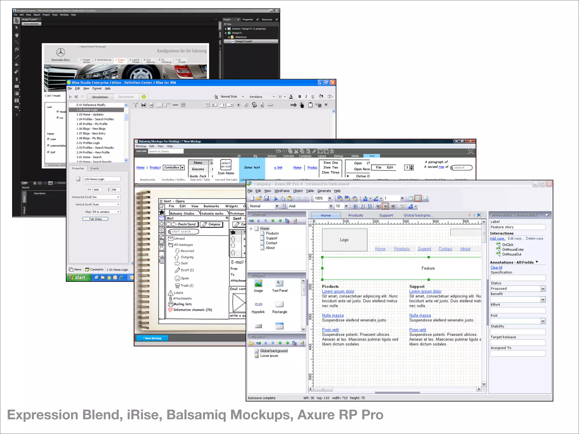Toggle Italic in Axure formatting toolbar
This screenshot has height=434, width=579.
(x=362, y=206)
